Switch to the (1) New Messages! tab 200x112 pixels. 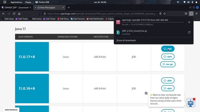point(49,7)
